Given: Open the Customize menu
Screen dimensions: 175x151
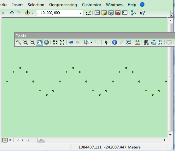Looking at the screenshot, I should (x=91, y=5).
